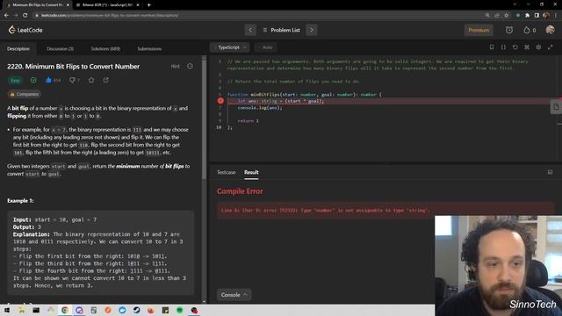Toggle editor fullscreen icon
This screenshot has width=562, height=316.
551,47
